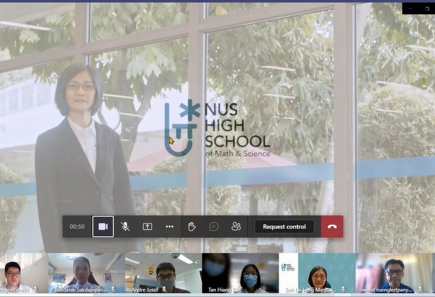Click the Tan Hiang Kiat name label

coord(225,290)
